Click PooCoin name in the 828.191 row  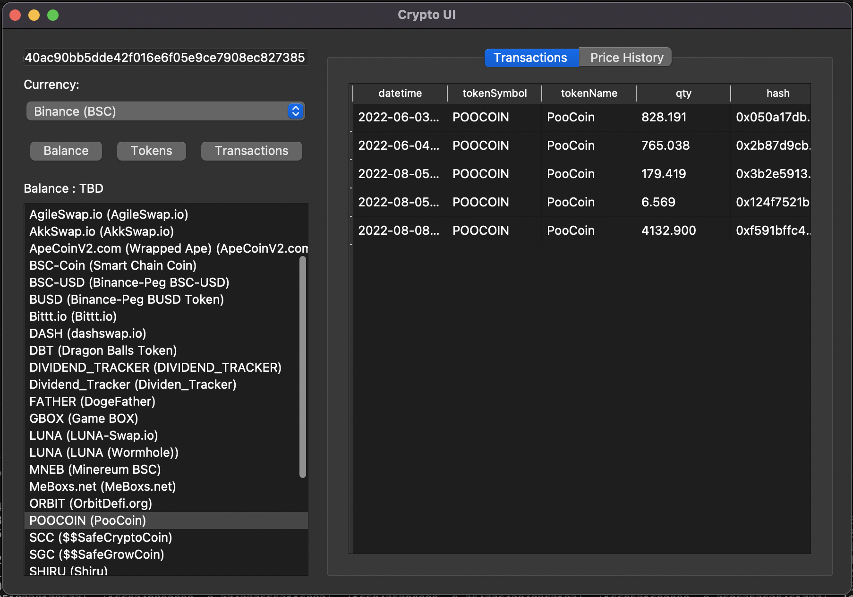coord(589,117)
